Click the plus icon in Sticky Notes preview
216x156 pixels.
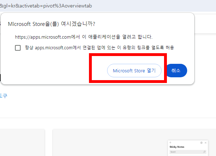(x=170, y=143)
